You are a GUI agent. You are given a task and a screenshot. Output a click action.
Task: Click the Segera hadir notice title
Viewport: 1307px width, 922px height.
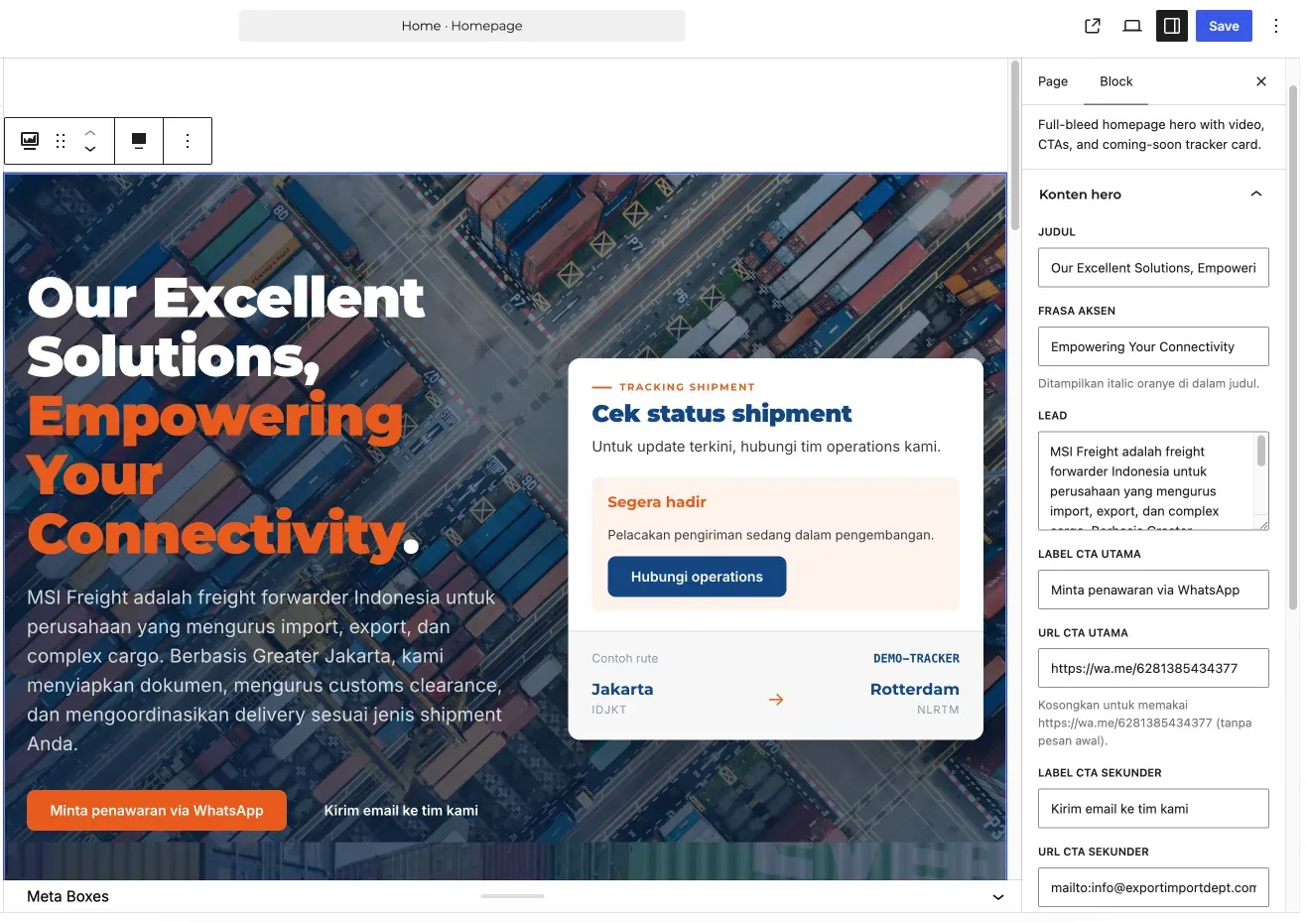tap(657, 502)
